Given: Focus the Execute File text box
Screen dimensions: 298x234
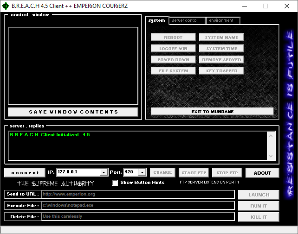Looking at the screenshot, I should point(138,205).
